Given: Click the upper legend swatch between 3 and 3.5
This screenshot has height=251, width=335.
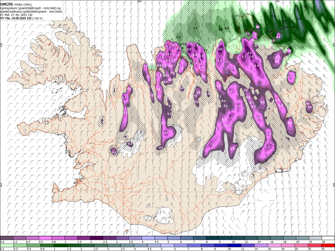Looking at the screenshot, I should (x=122, y=238).
